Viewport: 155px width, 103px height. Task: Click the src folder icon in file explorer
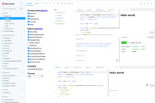[55, 10]
